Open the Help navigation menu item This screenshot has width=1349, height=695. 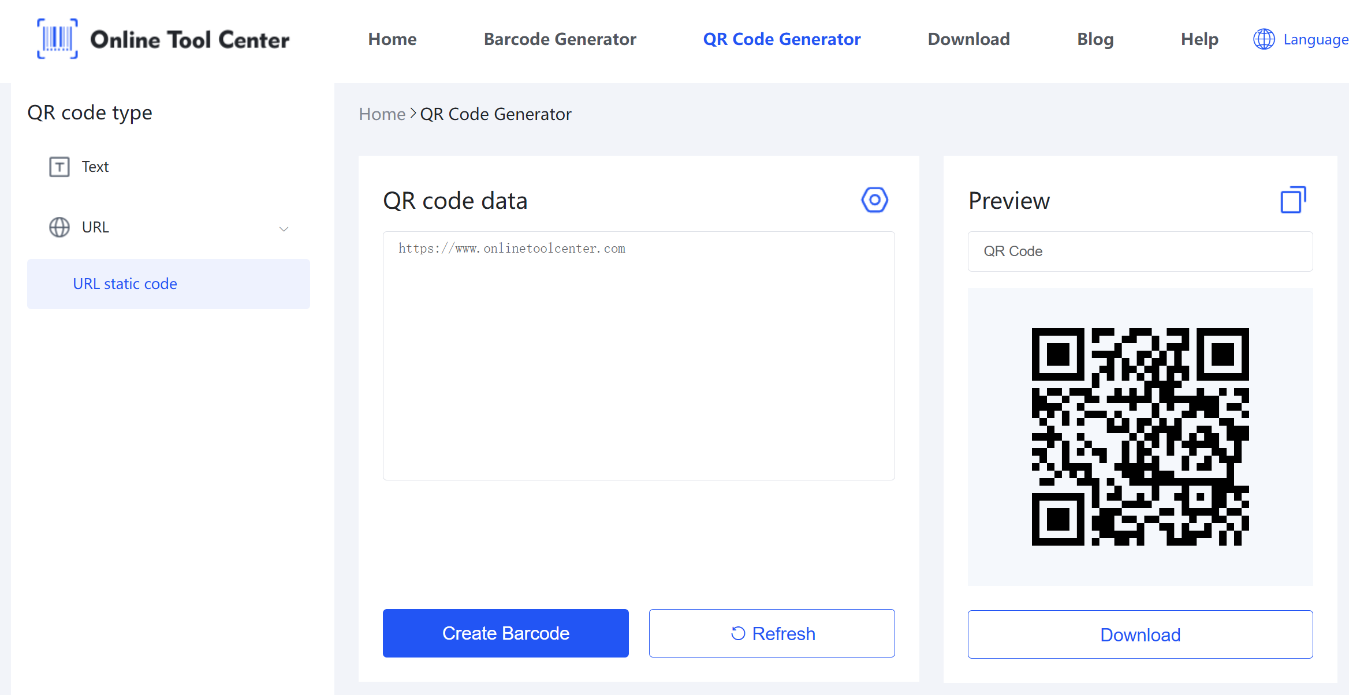coord(1200,39)
